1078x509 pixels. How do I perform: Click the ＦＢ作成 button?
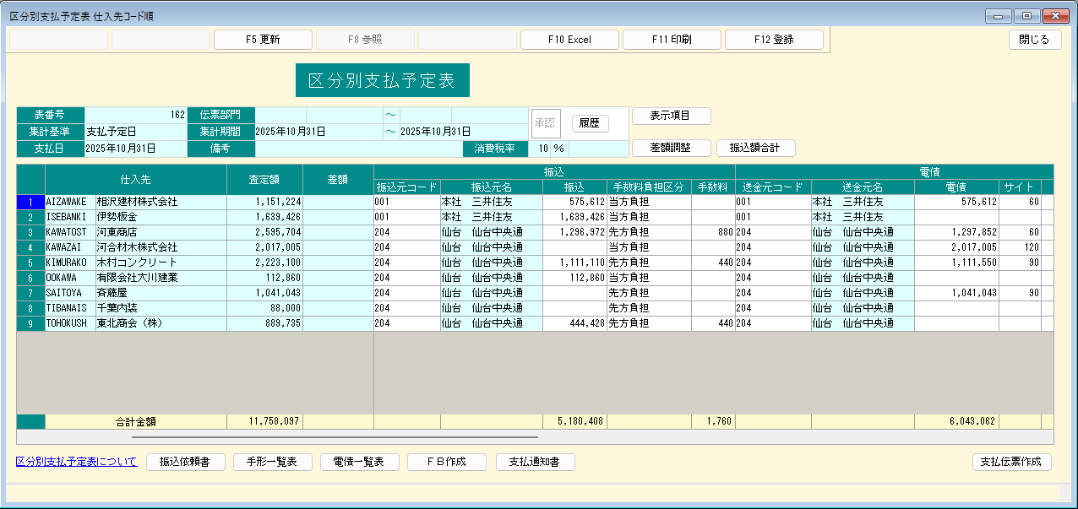click(x=447, y=462)
